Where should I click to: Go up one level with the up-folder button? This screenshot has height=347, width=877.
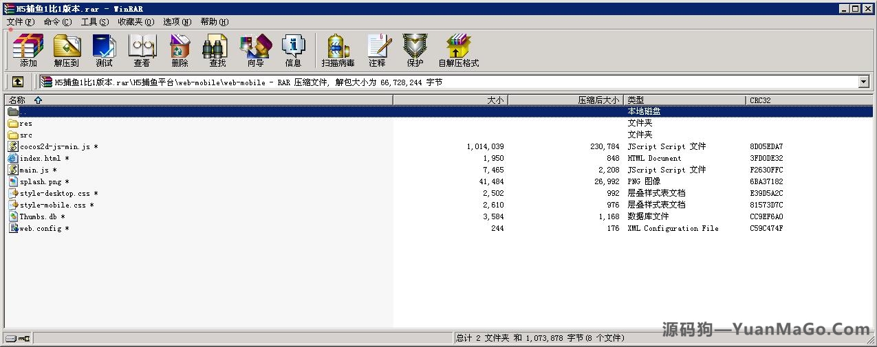coord(18,82)
